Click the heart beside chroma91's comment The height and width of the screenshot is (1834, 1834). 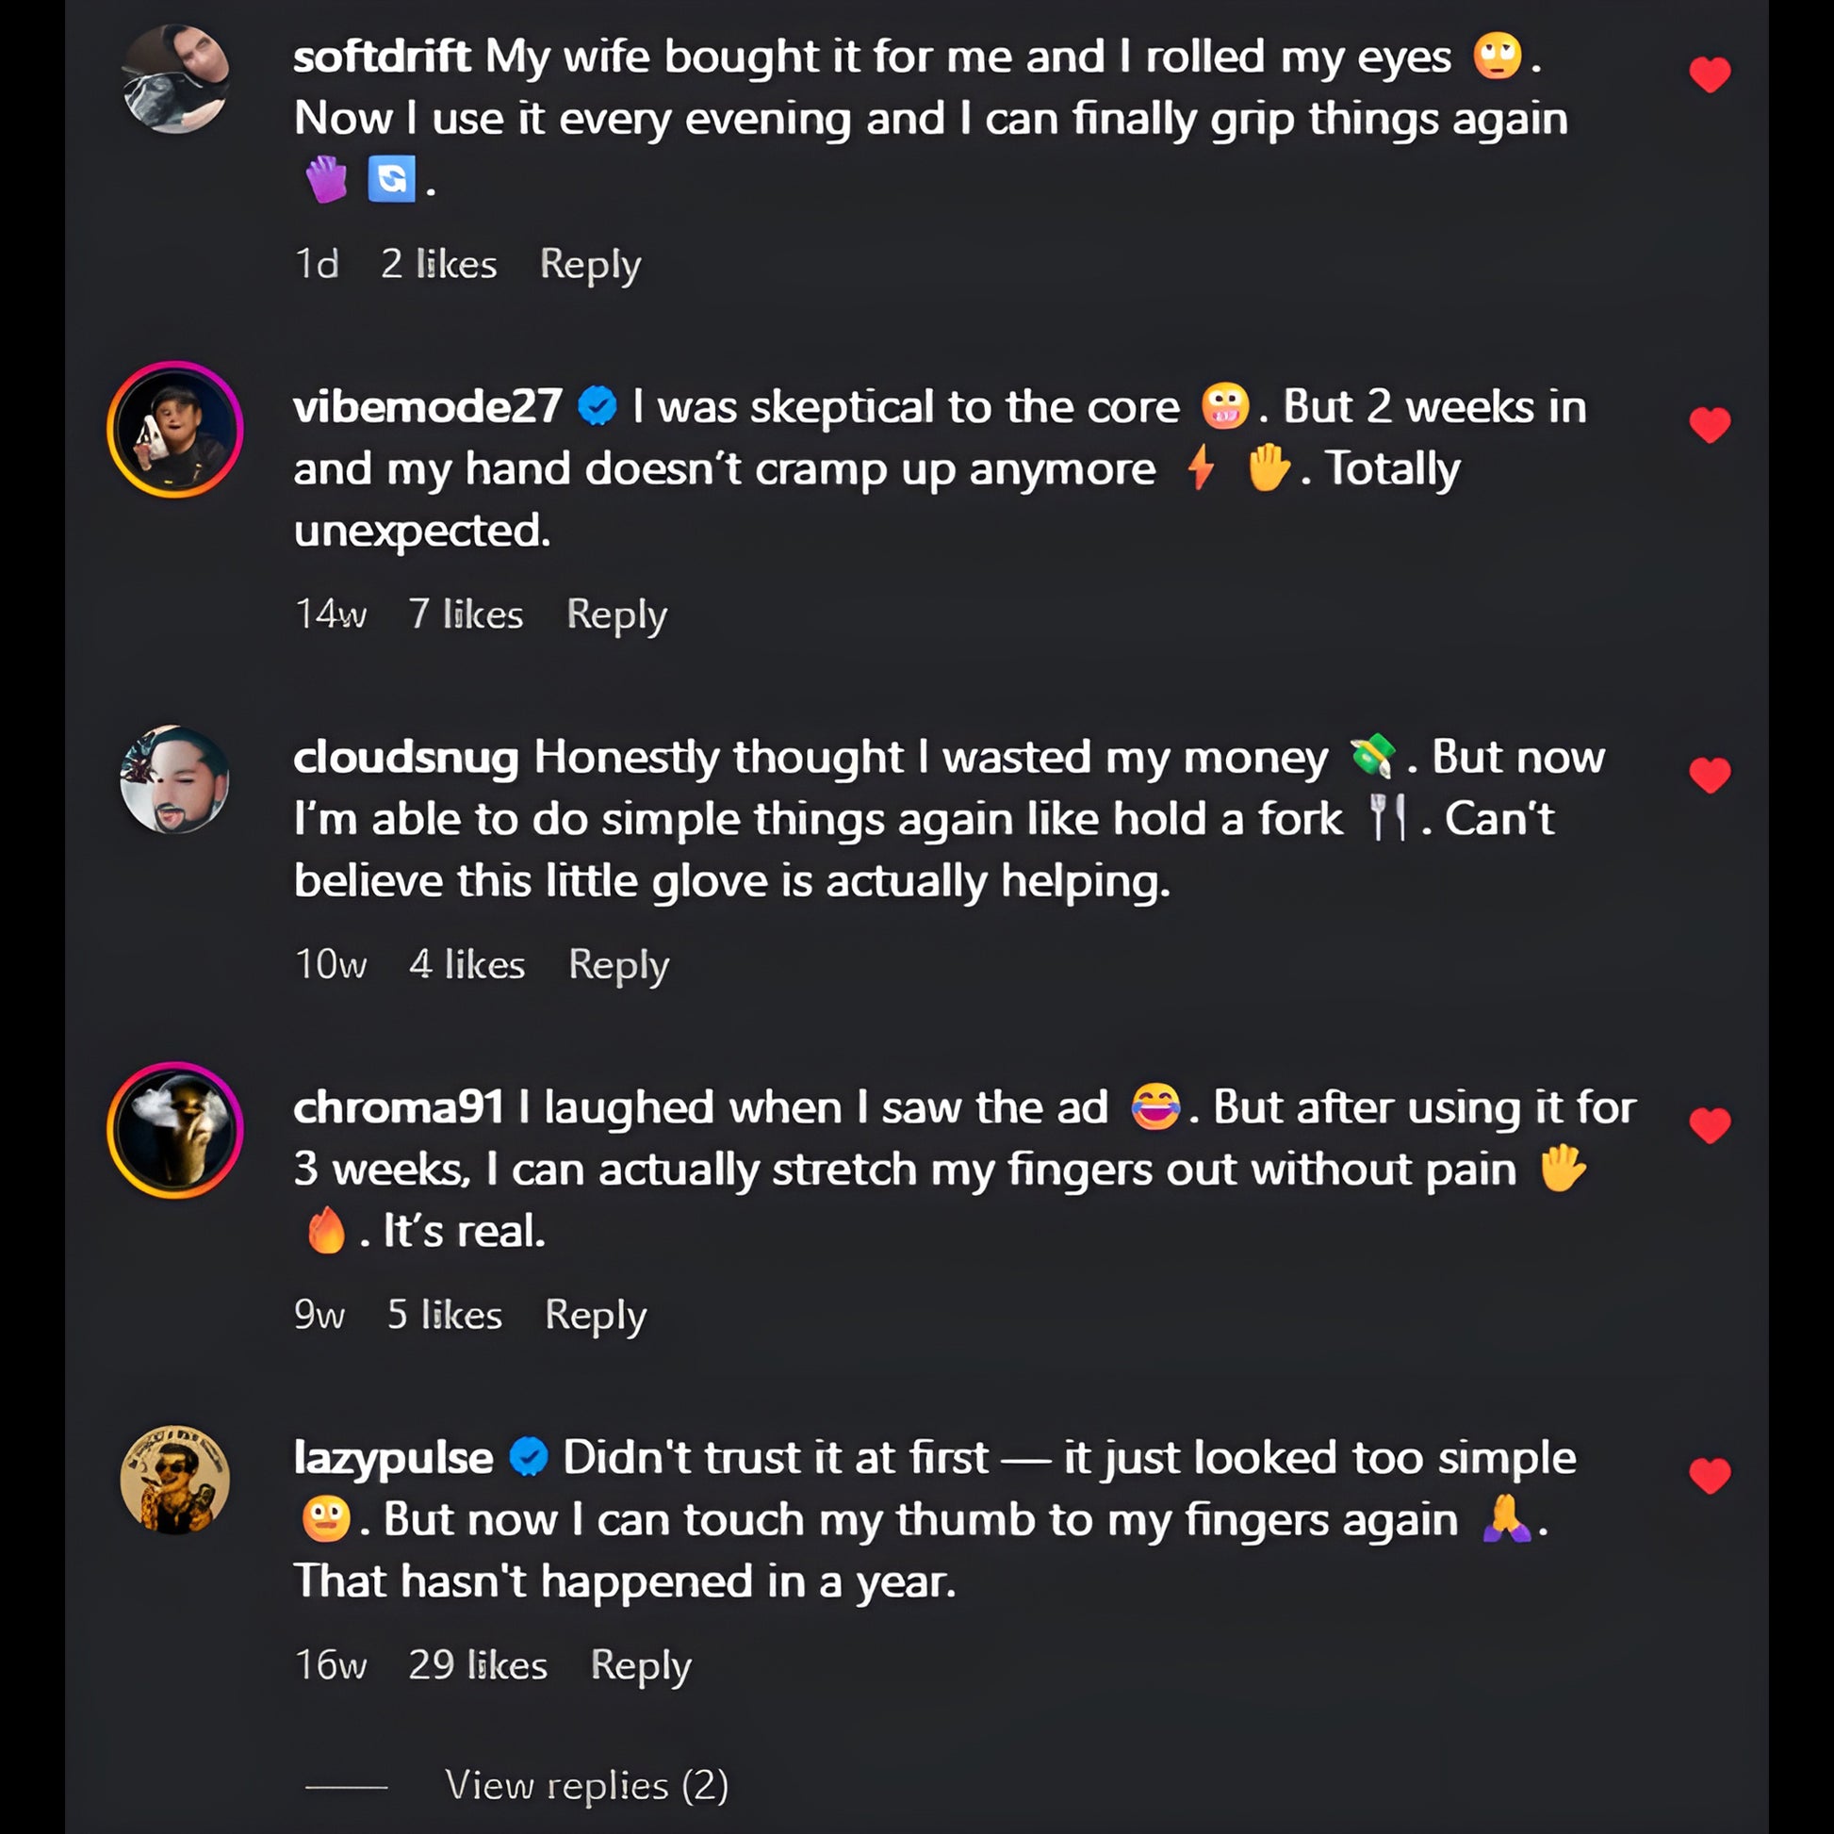pyautogui.click(x=1709, y=1126)
